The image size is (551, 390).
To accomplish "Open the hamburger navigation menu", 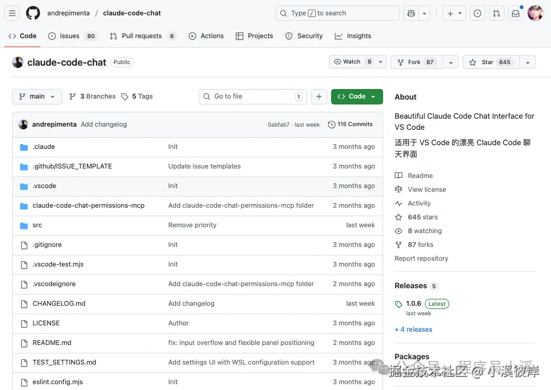I will pyautogui.click(x=13, y=13).
